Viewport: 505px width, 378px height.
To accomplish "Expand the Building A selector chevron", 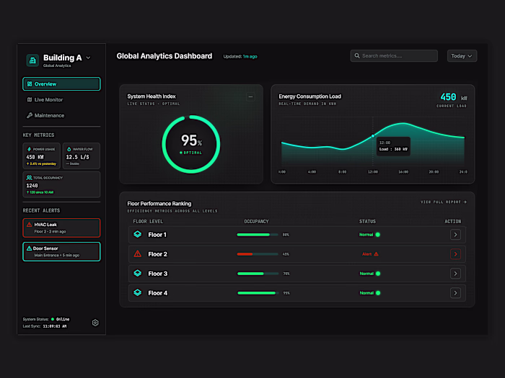I will click(88, 58).
